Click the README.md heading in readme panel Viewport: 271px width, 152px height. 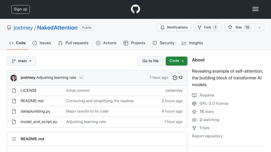[x=32, y=139]
